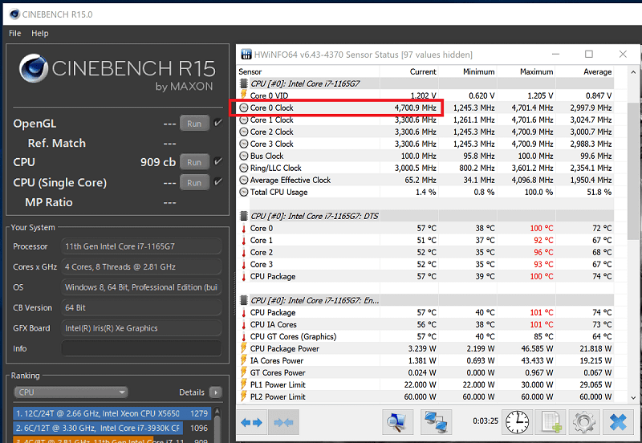Image resolution: width=642 pixels, height=443 pixels.
Task: Click the collapse sensor columns arrows icon
Action: [x=283, y=422]
